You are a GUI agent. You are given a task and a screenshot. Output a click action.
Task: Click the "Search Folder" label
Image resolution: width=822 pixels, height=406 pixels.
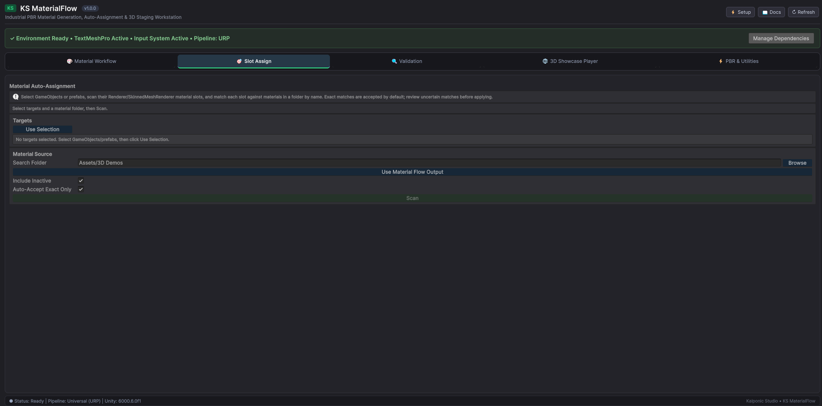[30, 163]
